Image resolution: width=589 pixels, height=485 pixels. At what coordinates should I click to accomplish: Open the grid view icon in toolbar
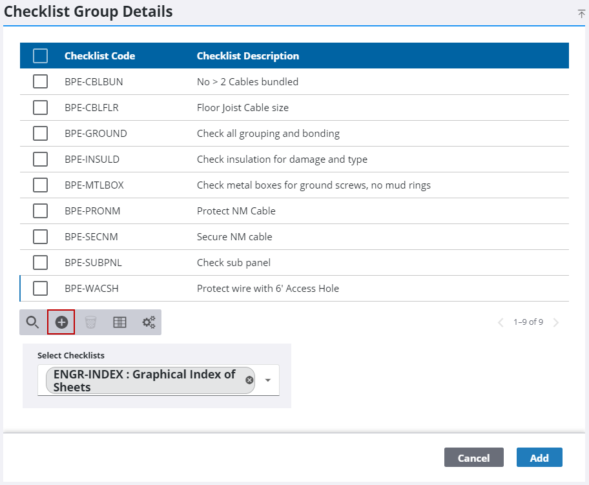[x=119, y=322]
